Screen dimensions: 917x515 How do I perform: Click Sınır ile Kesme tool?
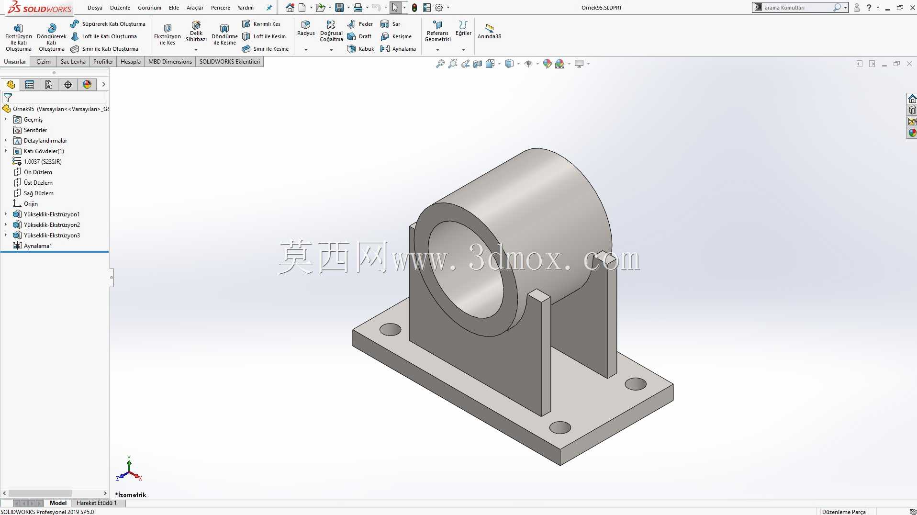tap(265, 49)
